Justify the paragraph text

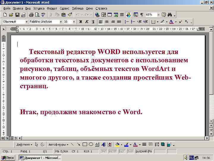coord(119,22)
